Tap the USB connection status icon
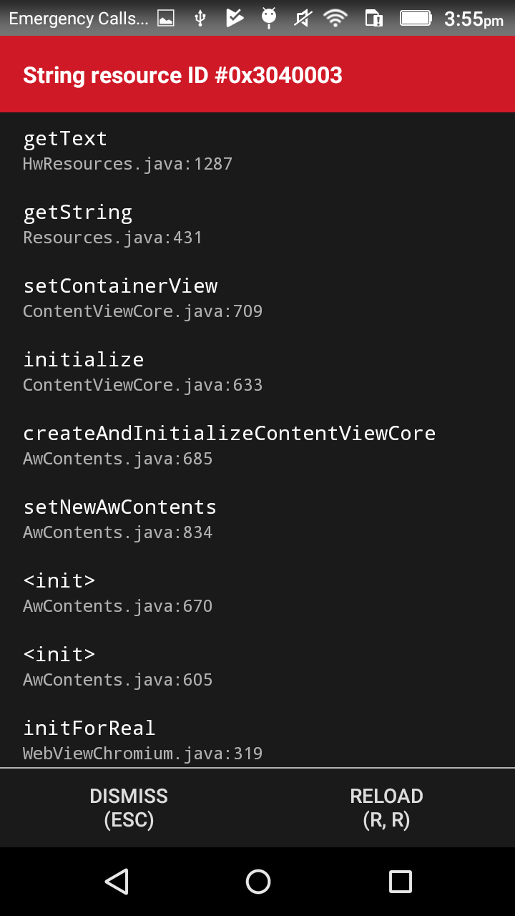 click(x=200, y=18)
